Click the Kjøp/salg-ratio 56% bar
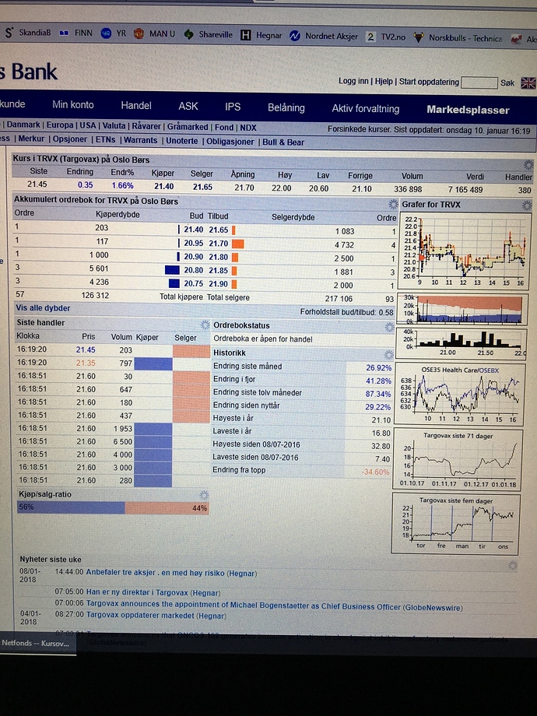The height and width of the screenshot is (716, 537). (x=71, y=507)
